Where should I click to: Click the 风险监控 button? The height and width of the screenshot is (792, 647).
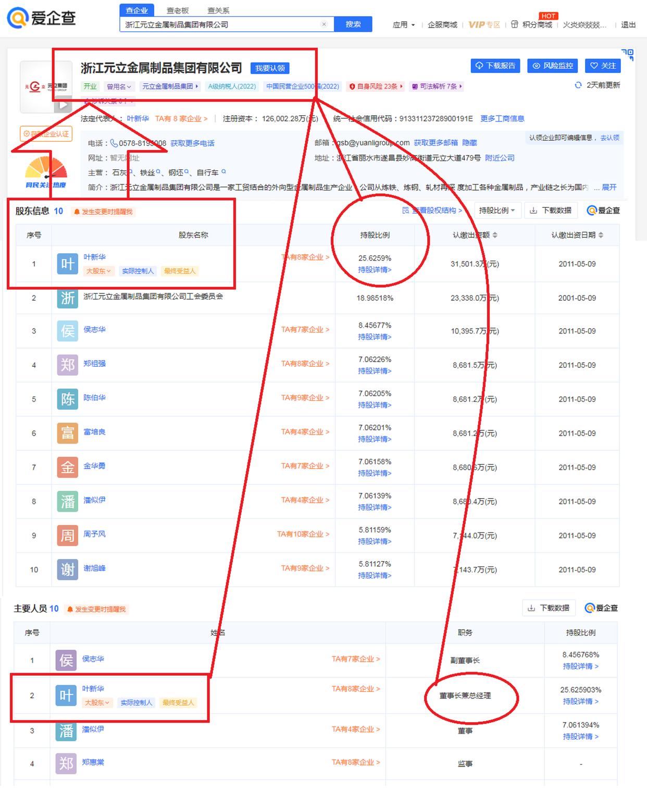[553, 66]
